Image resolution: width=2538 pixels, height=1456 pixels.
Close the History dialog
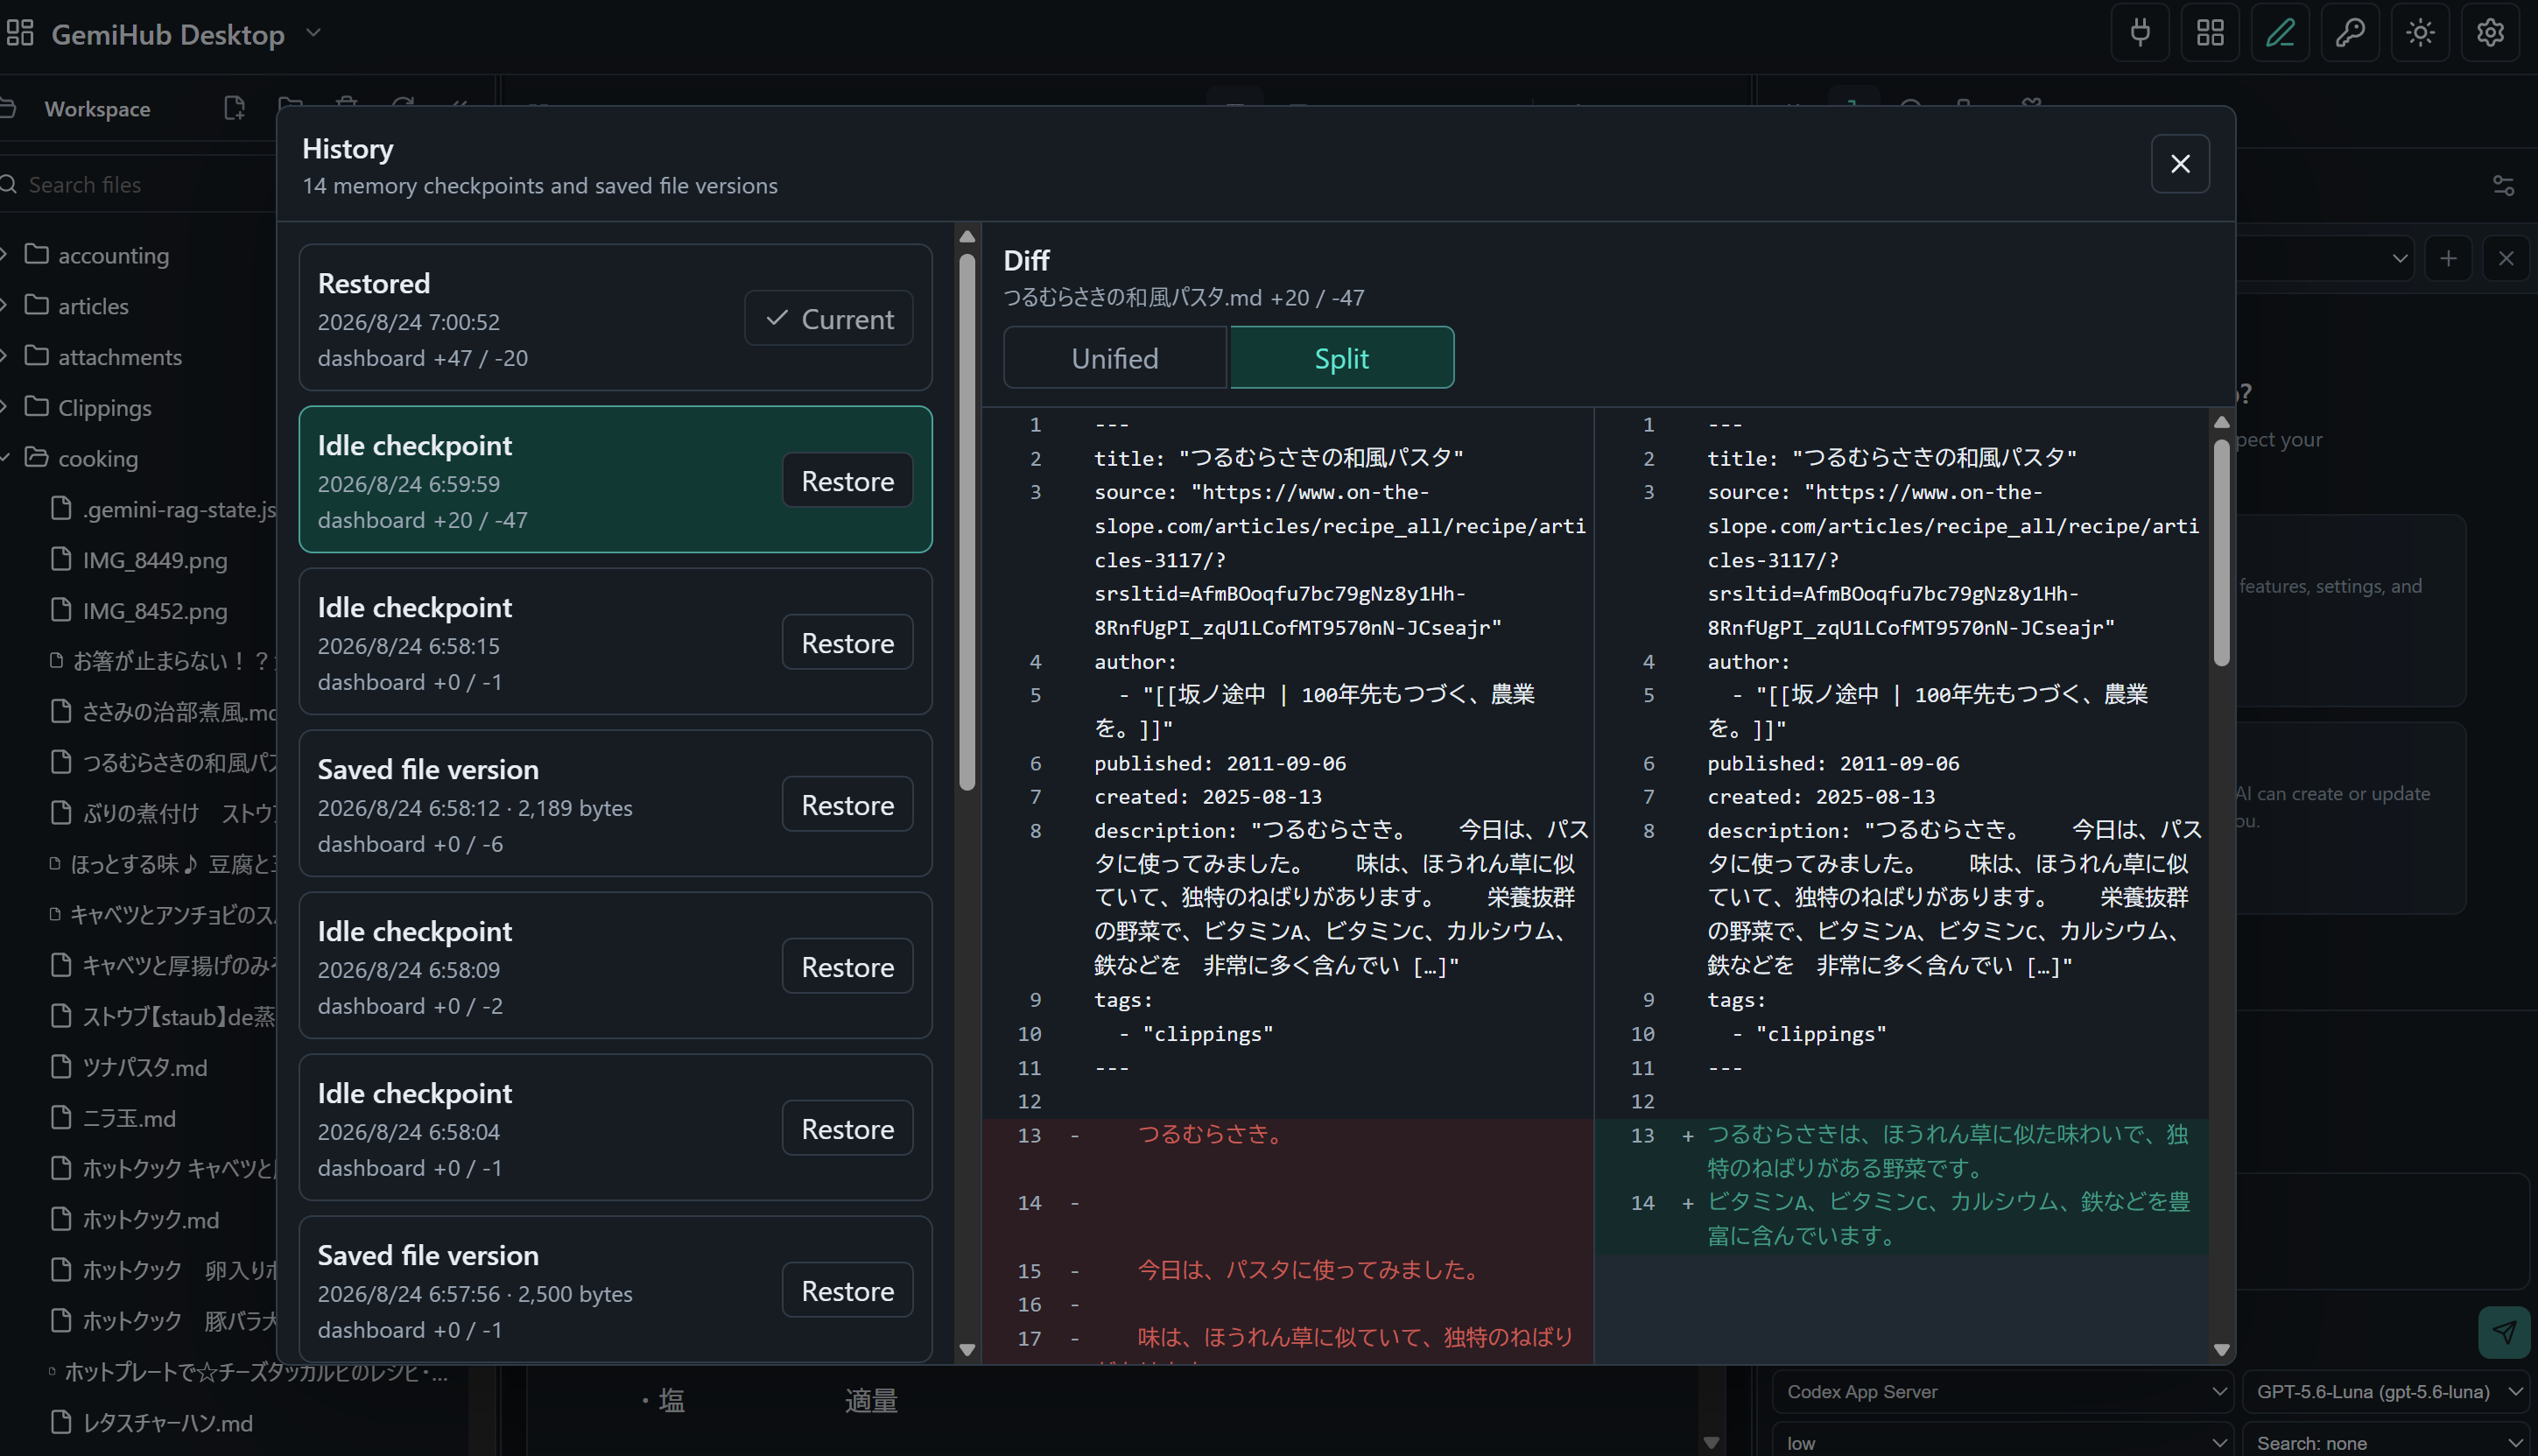point(2180,163)
